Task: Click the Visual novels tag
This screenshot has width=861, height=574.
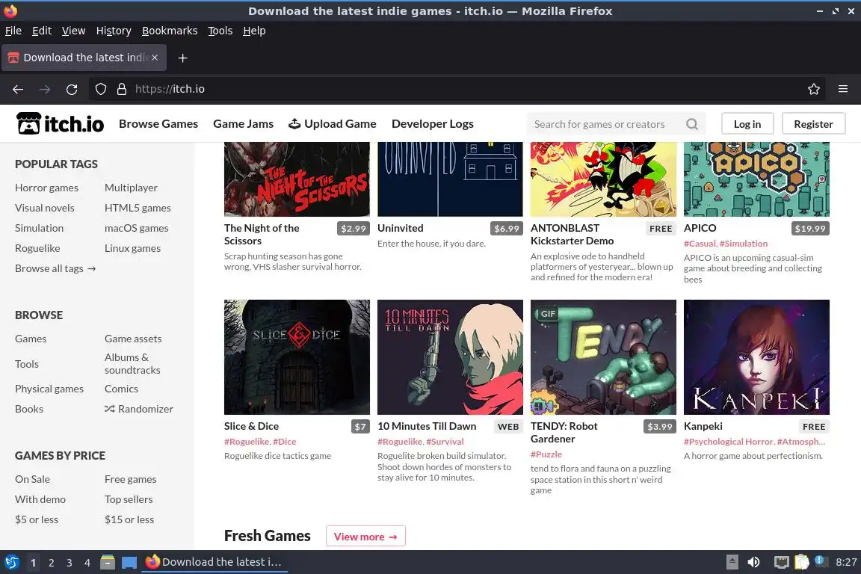Action: click(x=45, y=209)
